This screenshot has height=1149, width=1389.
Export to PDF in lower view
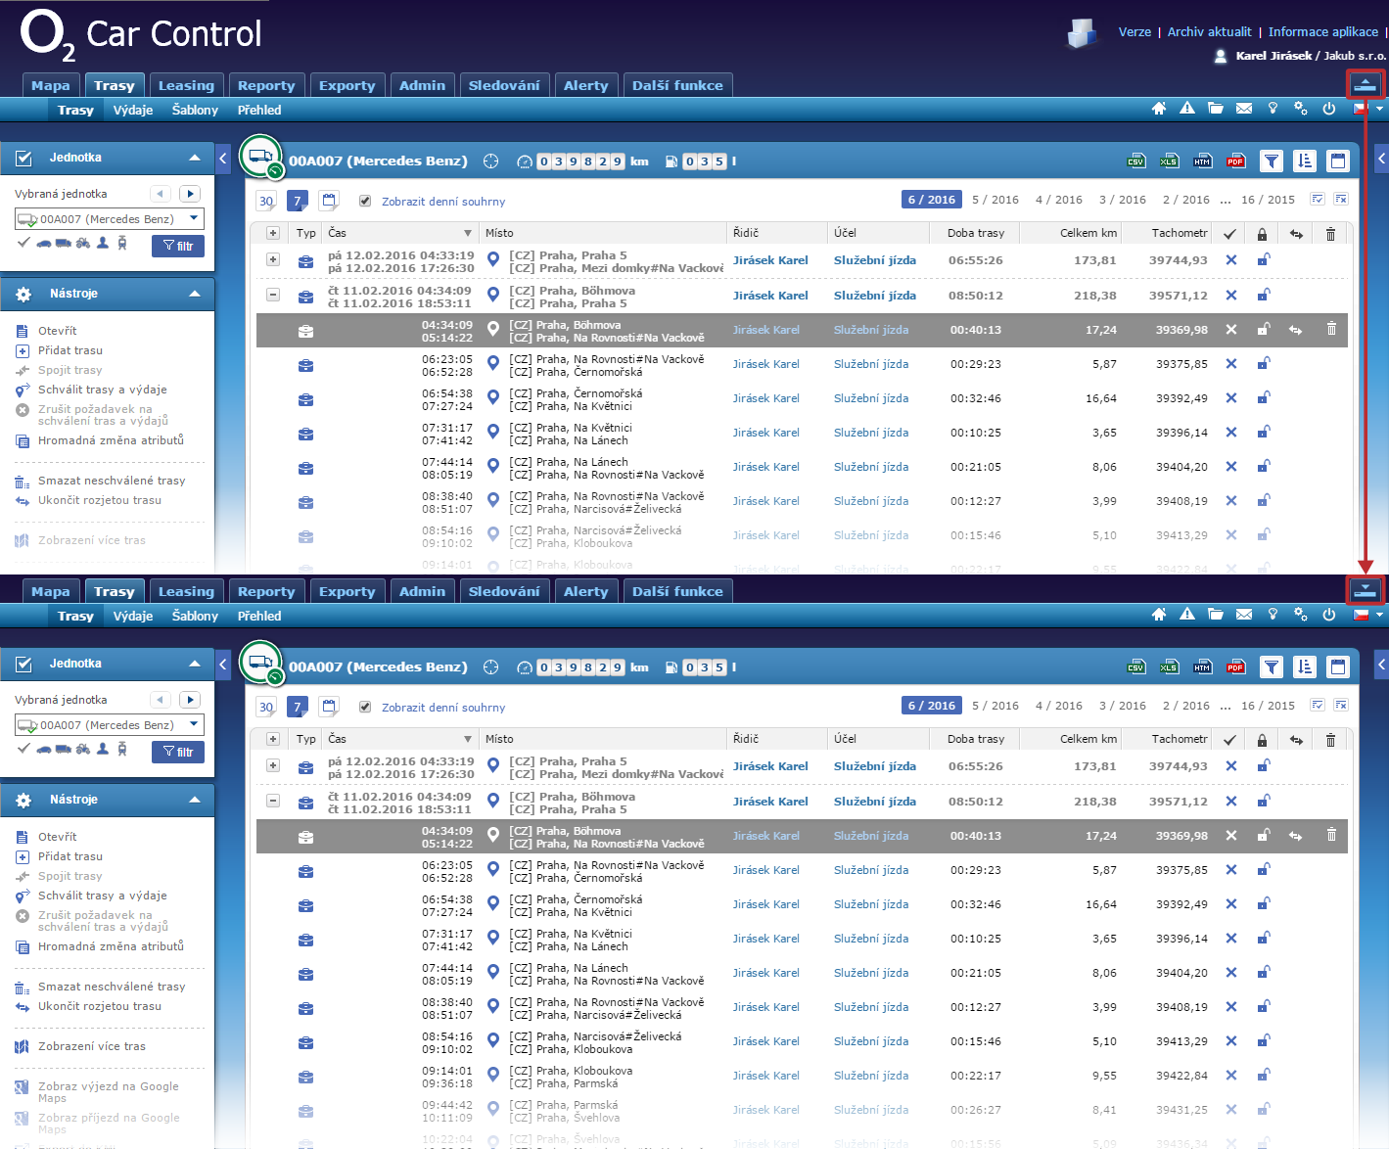pos(1236,667)
